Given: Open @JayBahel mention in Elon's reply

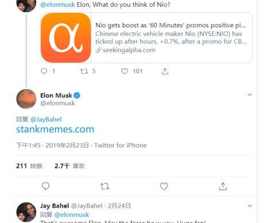Looking at the screenshot, I should click(x=46, y=120).
